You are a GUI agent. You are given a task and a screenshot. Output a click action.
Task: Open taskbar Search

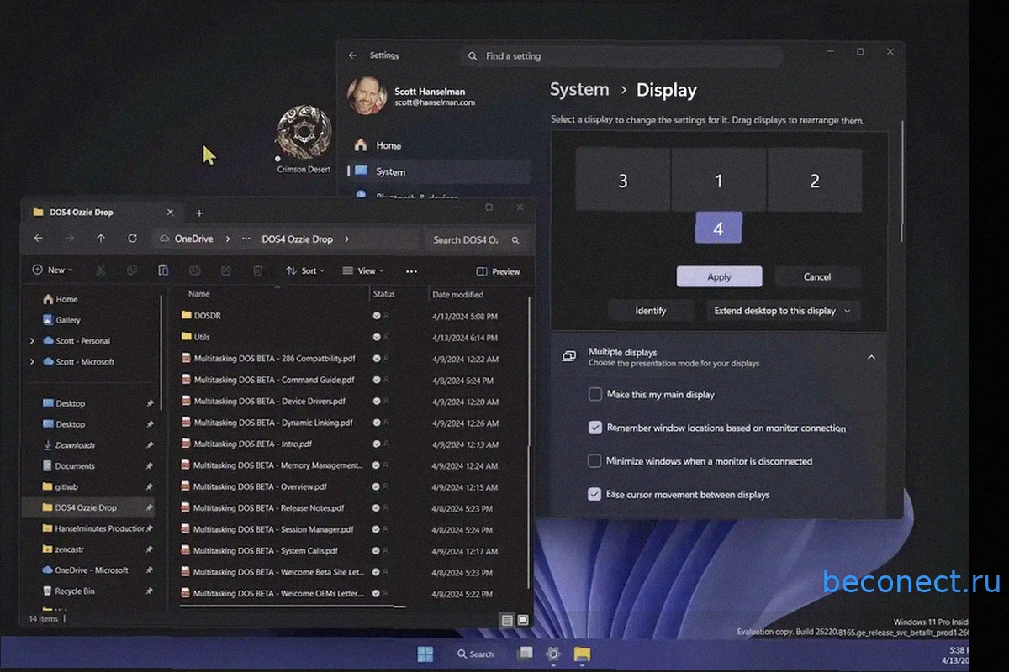pyautogui.click(x=476, y=654)
